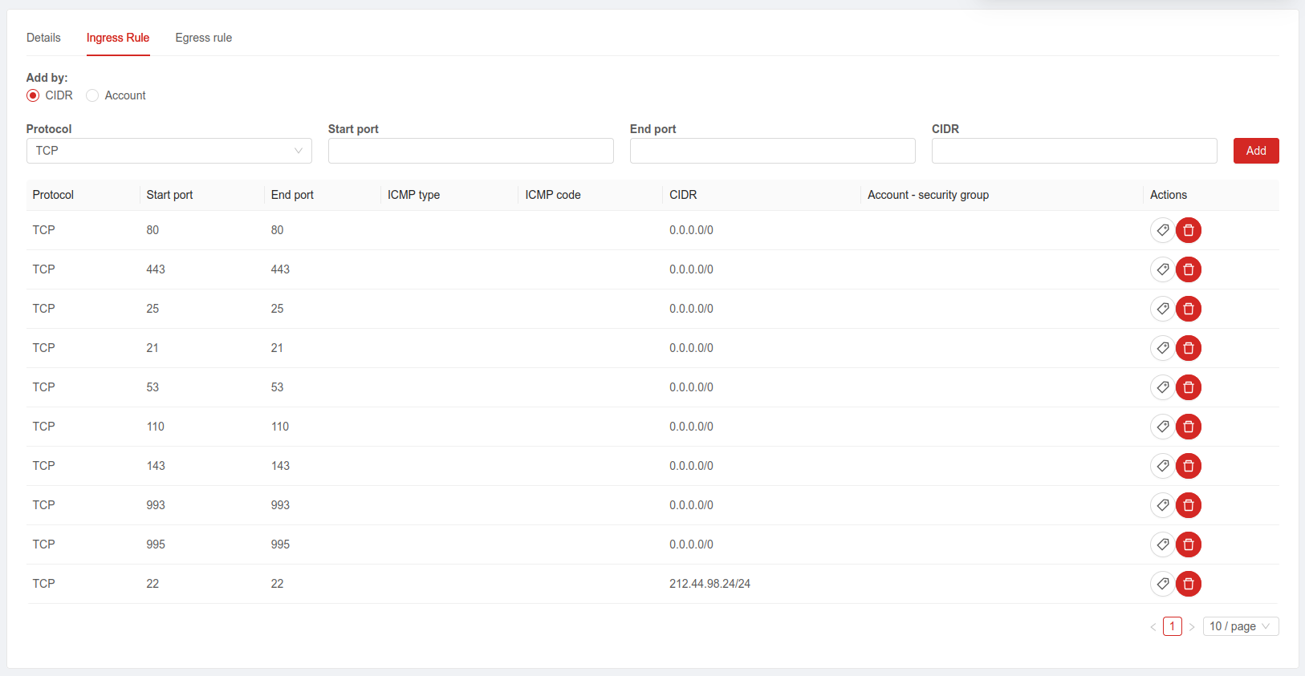This screenshot has height=676, width=1305.
Task: Open the 10 / page size selector
Action: [x=1240, y=626]
